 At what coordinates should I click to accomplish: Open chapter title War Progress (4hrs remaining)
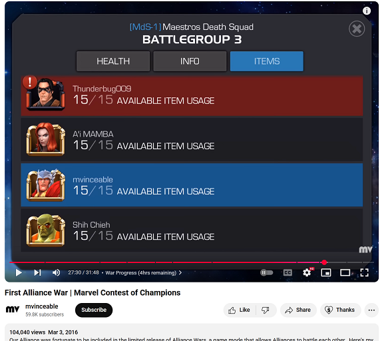[x=141, y=272]
